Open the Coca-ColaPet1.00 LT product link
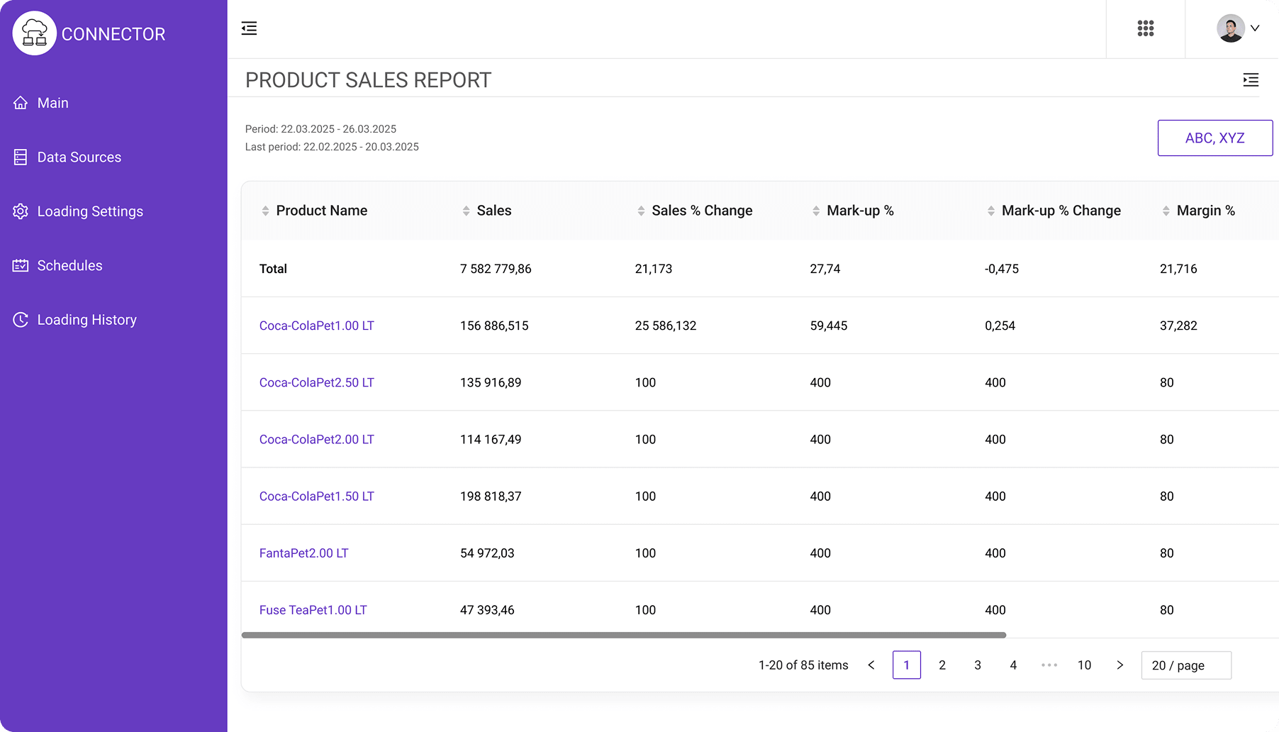1279x732 pixels. point(316,326)
